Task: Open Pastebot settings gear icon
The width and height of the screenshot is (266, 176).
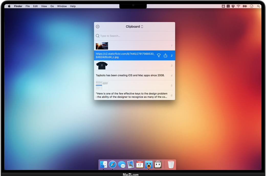Action: (97, 27)
